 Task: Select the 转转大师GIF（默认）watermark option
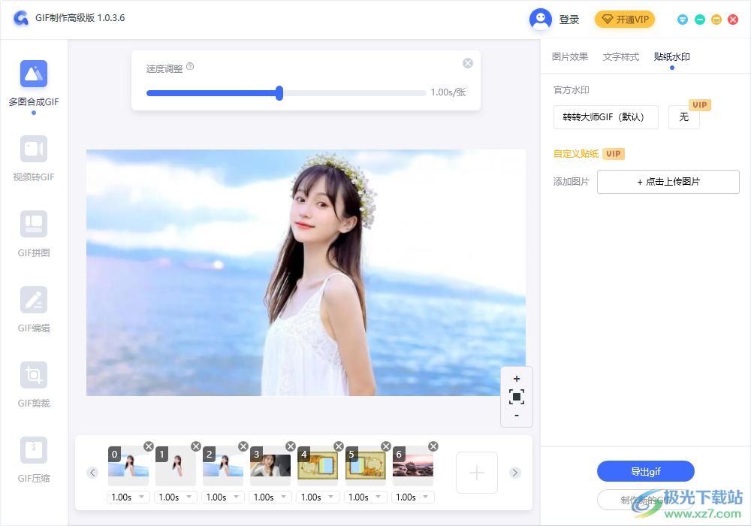coord(605,117)
